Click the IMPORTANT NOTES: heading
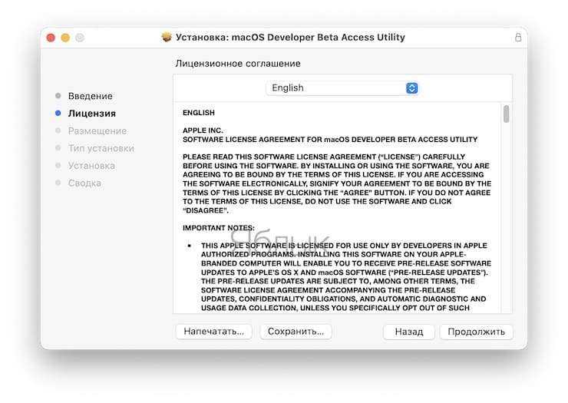 219,228
